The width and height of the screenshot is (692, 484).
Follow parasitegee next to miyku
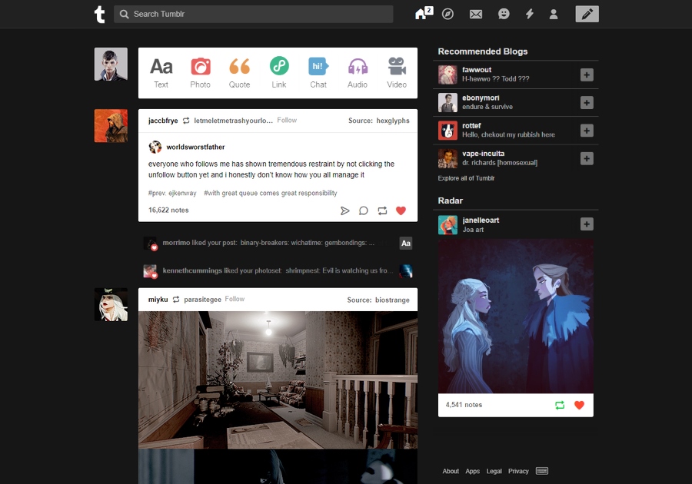235,299
